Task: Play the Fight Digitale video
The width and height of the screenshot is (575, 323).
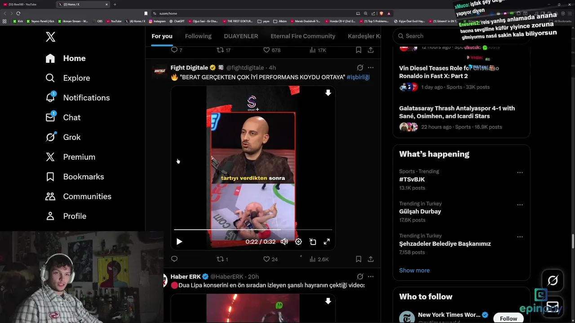Action: (179, 242)
